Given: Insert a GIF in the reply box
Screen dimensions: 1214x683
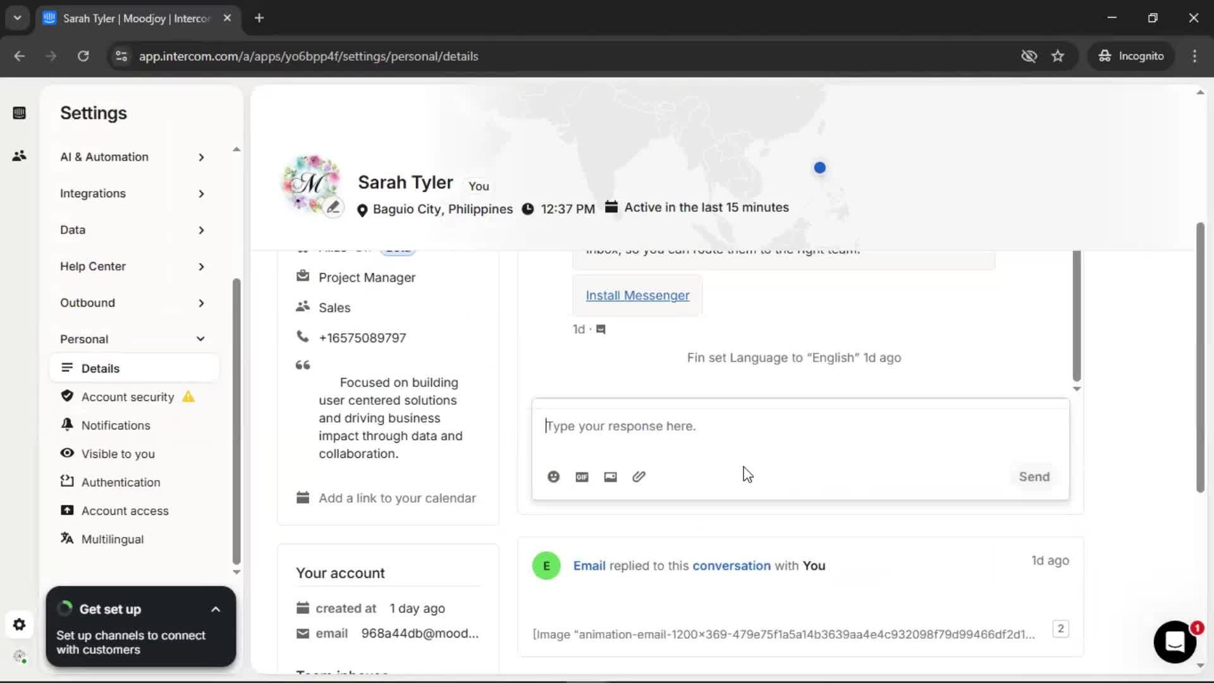Looking at the screenshot, I should coord(582,477).
